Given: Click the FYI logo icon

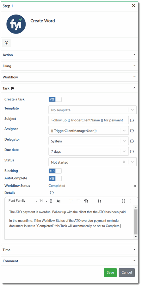Looking at the screenshot, I should tap(16, 24).
